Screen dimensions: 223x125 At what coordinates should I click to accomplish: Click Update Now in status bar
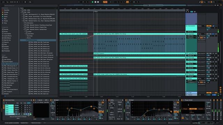24,123
